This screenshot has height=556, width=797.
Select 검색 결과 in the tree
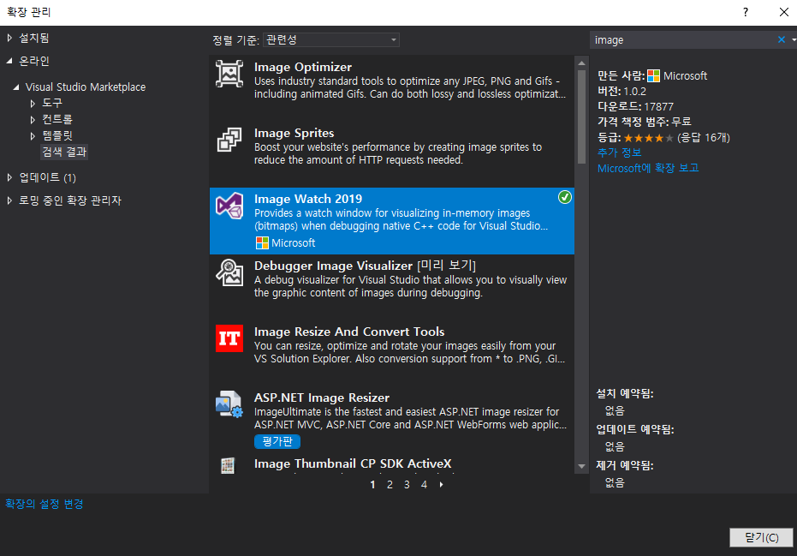64,152
